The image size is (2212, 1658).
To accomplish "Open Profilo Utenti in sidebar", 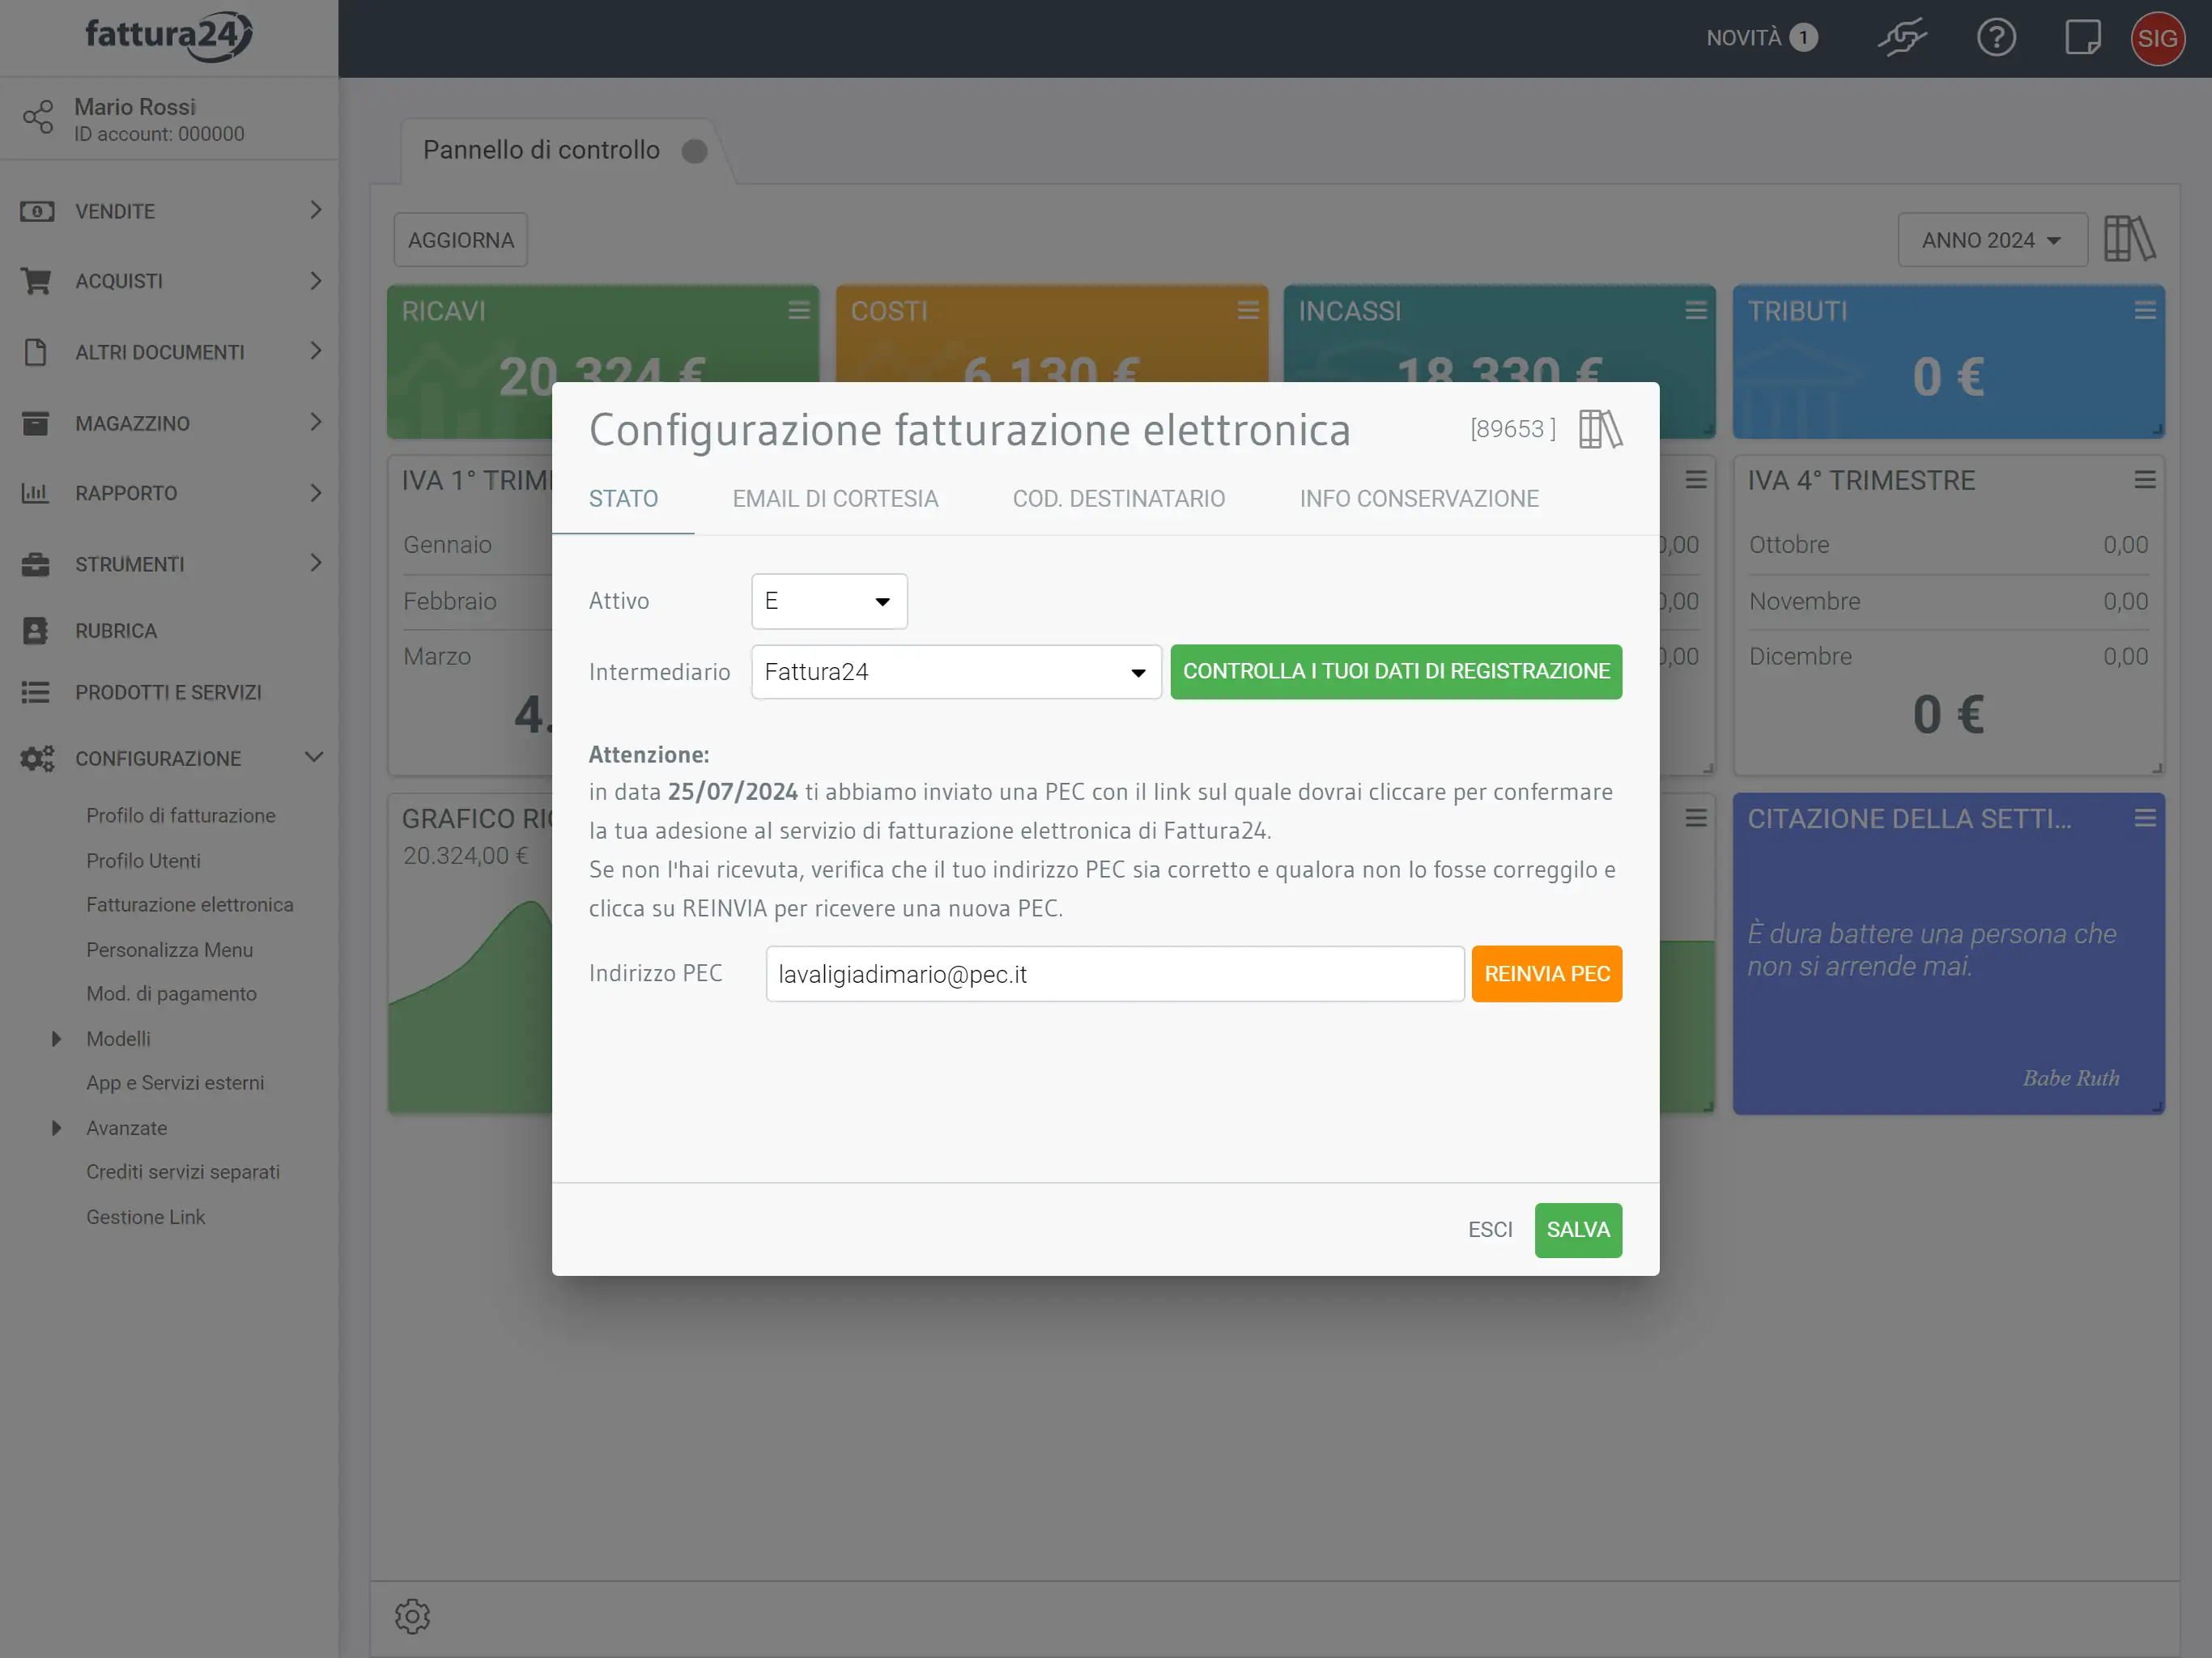I will (x=143, y=860).
